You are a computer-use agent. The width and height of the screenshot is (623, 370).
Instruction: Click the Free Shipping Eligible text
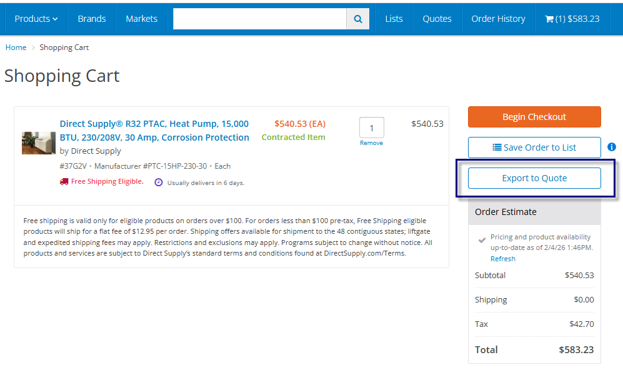click(x=107, y=181)
